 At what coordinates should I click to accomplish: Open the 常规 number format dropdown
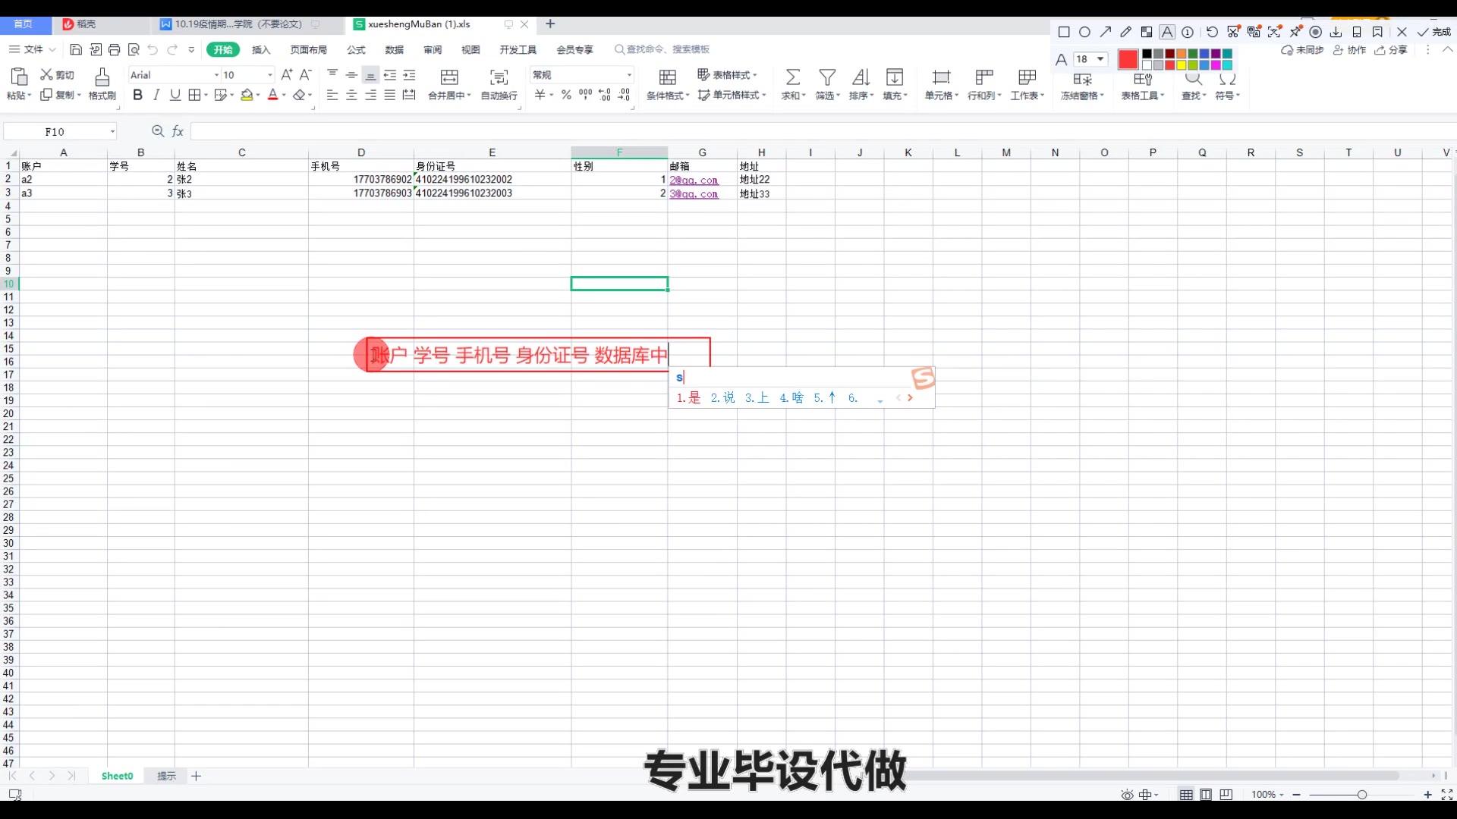coord(629,75)
